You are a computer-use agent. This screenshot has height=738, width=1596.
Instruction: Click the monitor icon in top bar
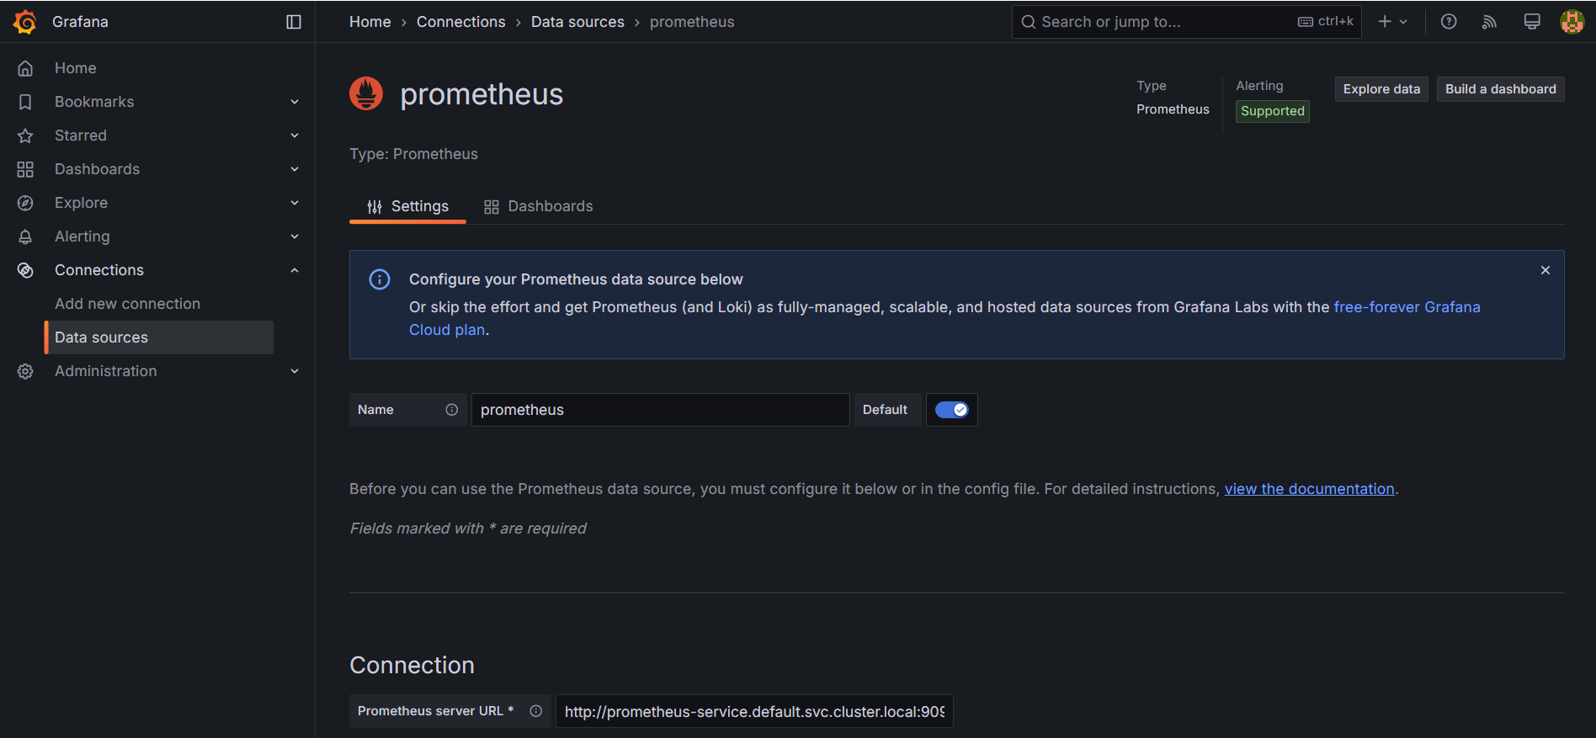(1532, 22)
